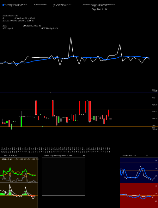Screen dimensions: 158x208
Task: Open the blue Stochastics chart panel
Action: (139, 170)
